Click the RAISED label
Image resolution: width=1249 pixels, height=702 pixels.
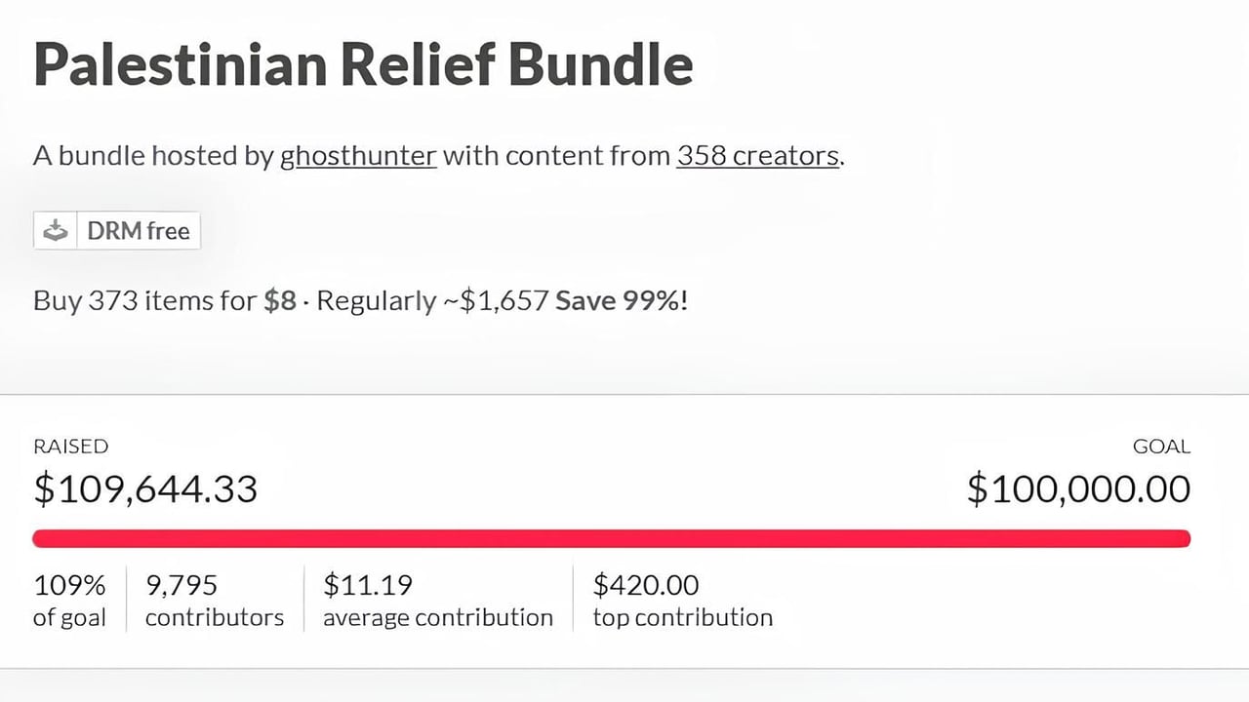tap(70, 447)
